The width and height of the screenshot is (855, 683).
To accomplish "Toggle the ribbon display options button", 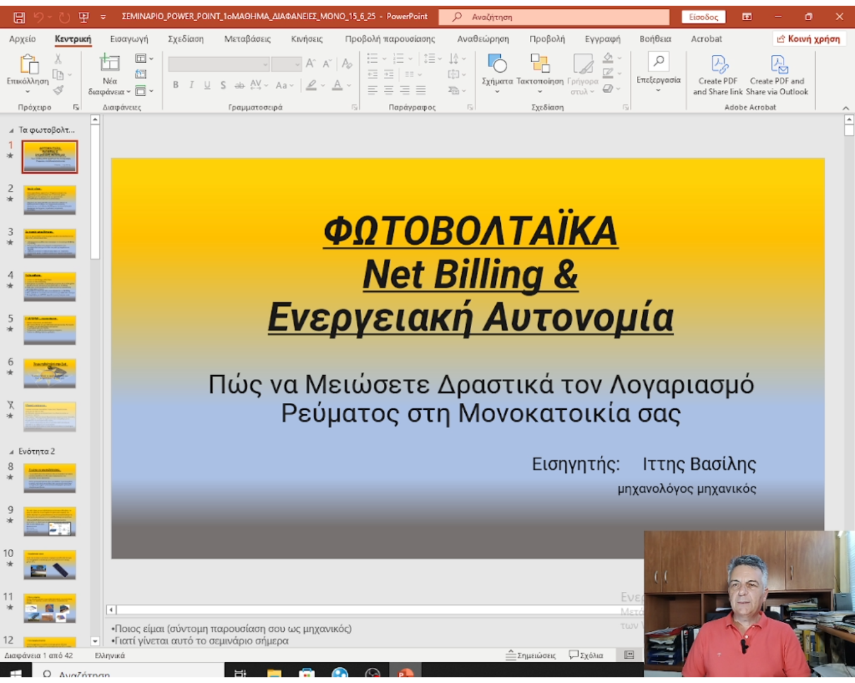I will pos(747,17).
